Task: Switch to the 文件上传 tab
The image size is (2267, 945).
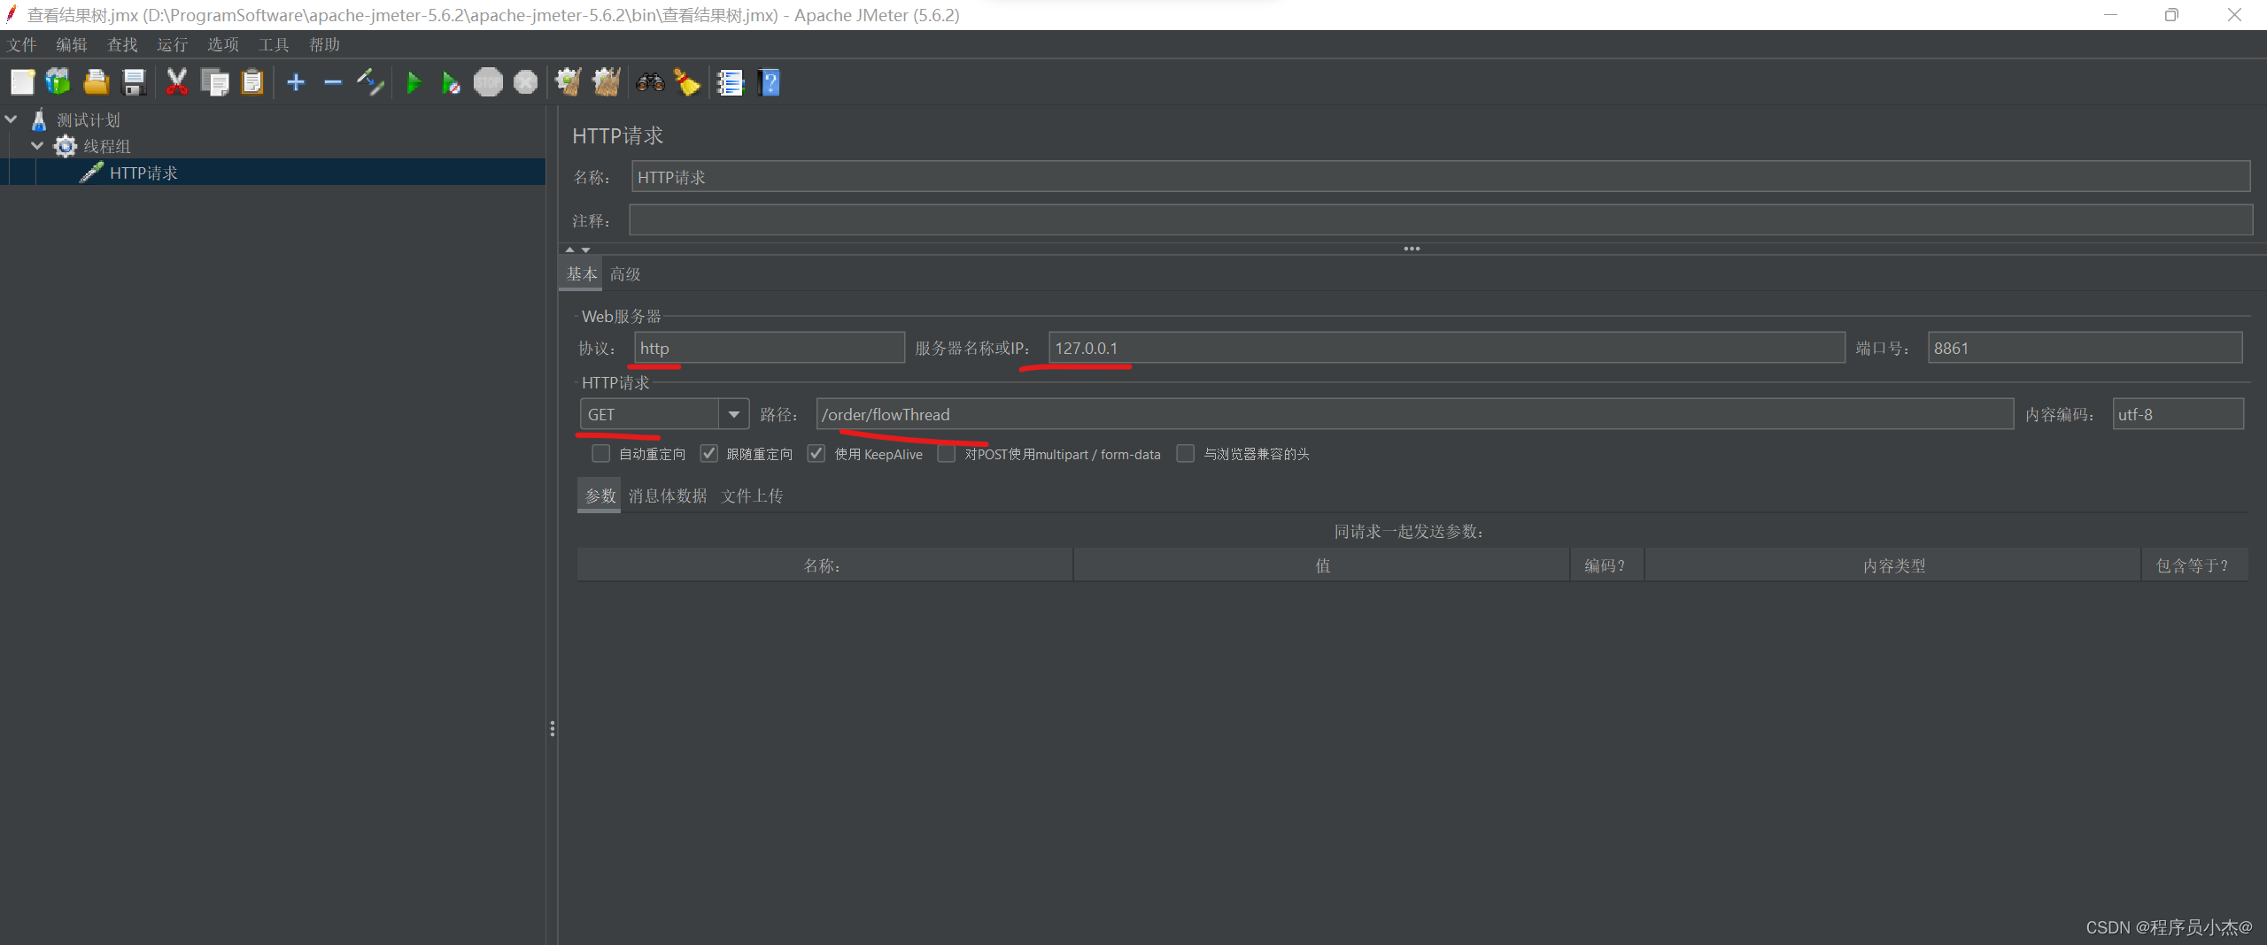Action: 752,496
